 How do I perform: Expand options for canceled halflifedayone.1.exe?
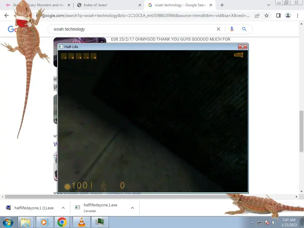[x=132, y=208]
